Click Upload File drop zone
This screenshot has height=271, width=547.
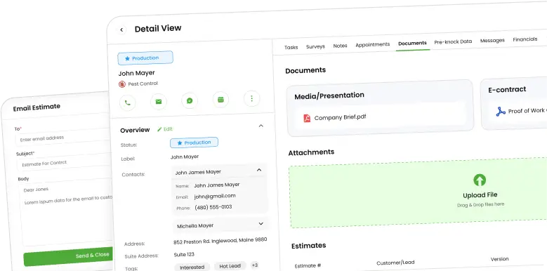coord(418,193)
